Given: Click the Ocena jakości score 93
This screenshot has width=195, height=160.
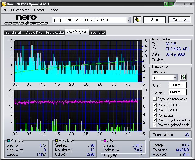Looking at the screenshot, I should click(187, 135).
